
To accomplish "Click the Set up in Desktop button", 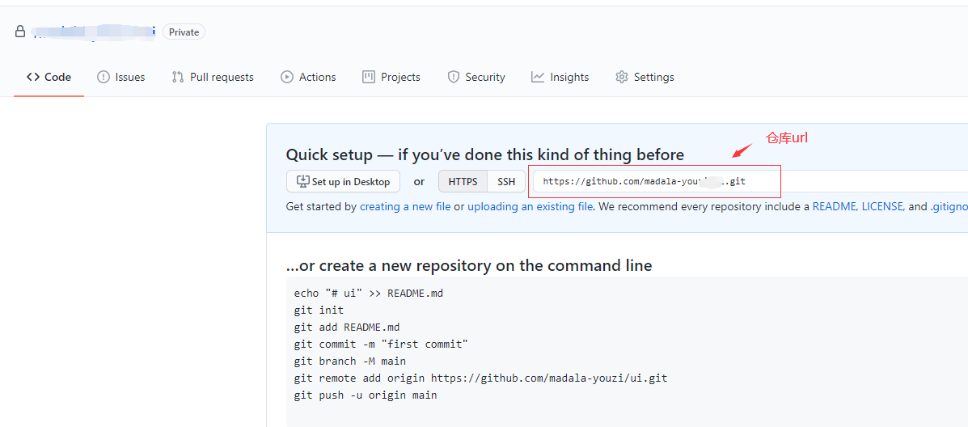I will 343,181.
